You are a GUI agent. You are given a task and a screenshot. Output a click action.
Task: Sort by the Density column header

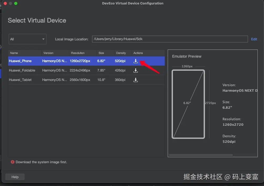[123, 53]
